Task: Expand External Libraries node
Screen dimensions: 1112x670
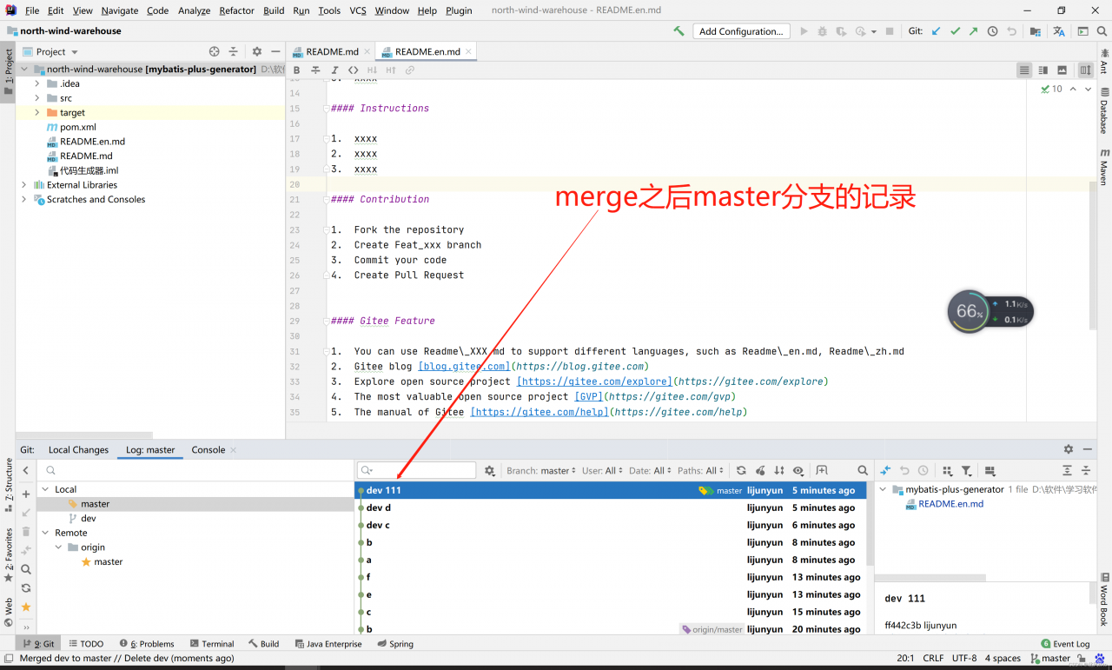Action: 23,185
